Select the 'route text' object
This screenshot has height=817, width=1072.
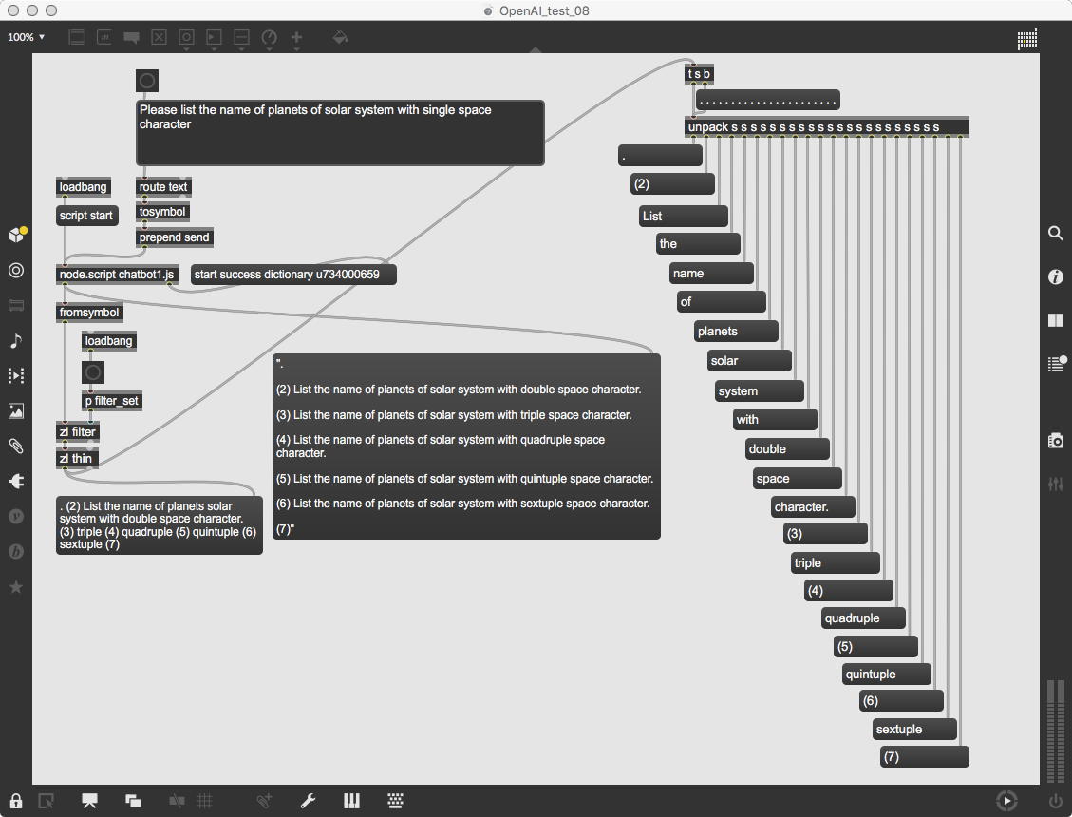tap(163, 187)
